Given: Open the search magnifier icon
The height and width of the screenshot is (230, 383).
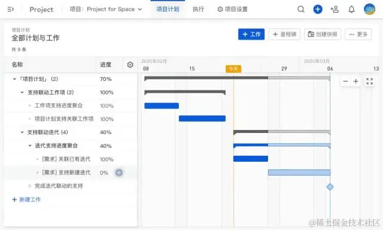Looking at the screenshot, I should 301,10.
